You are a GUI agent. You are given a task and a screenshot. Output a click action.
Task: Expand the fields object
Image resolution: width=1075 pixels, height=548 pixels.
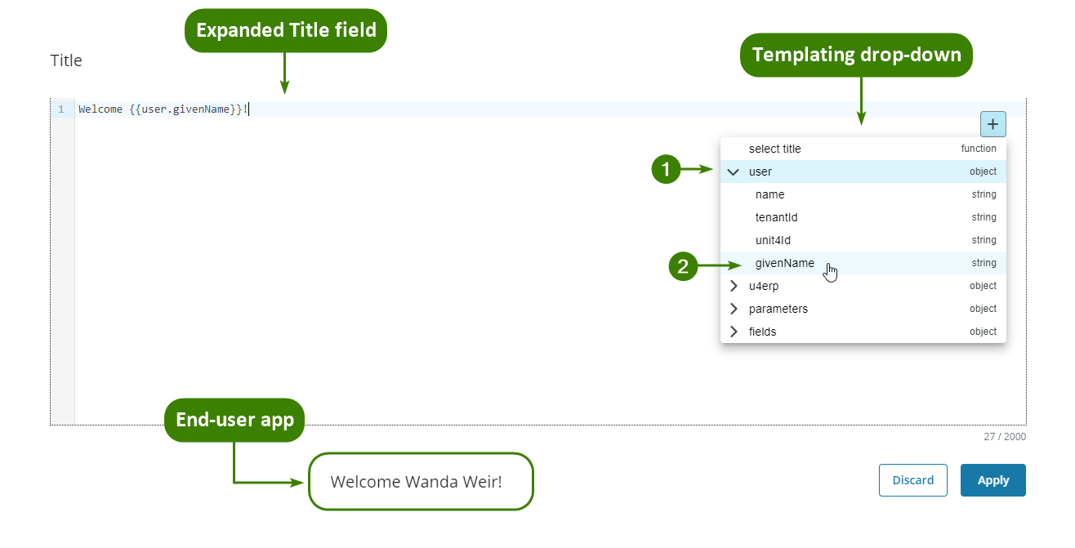733,332
